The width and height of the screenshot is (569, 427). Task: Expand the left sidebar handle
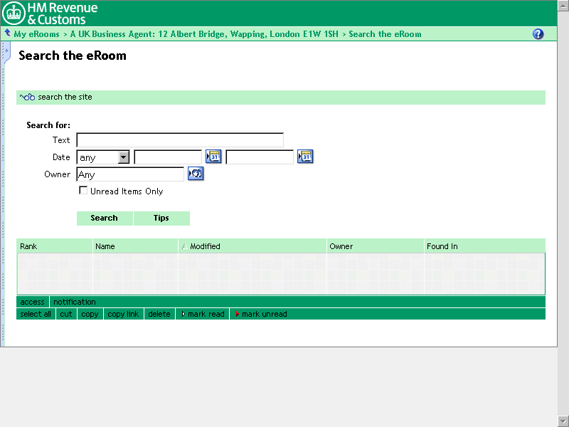tap(6, 52)
